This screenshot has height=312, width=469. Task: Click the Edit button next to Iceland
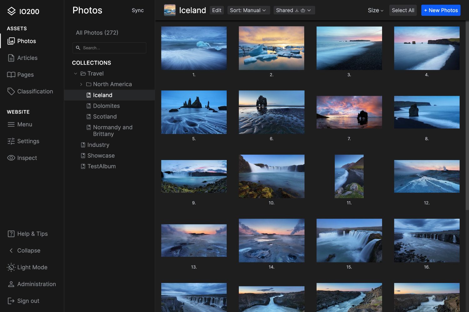click(217, 10)
